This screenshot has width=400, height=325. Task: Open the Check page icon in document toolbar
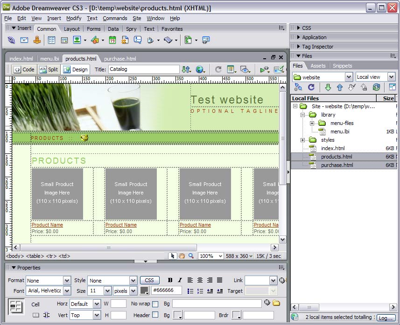coord(279,69)
